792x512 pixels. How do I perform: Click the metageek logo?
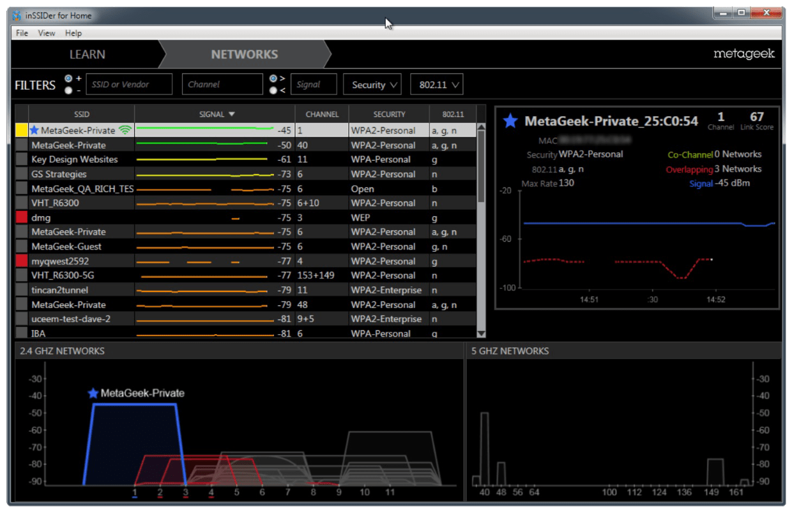[743, 55]
